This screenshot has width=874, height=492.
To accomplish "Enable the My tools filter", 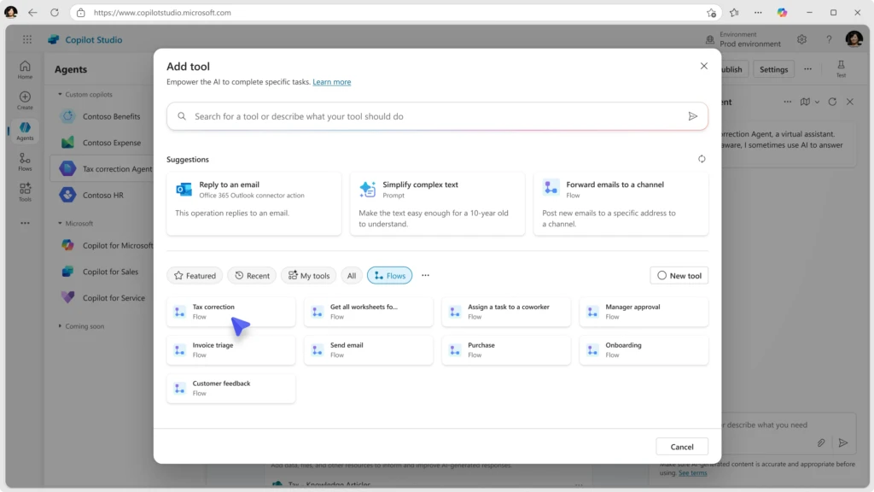I will (x=308, y=275).
